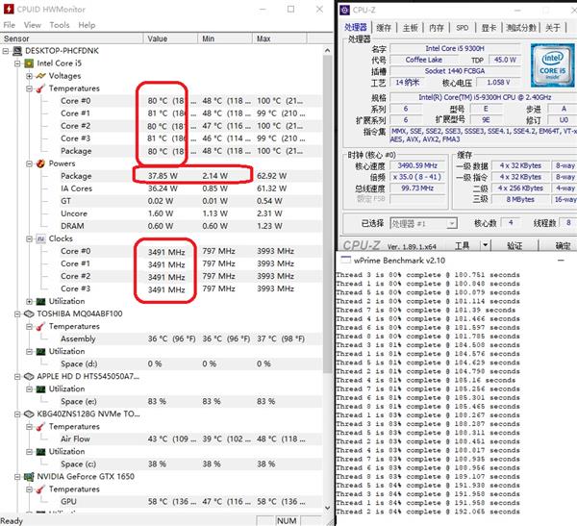Switch to the 显卡 tab in CPU-Z
The image size is (577, 526).
(489, 28)
